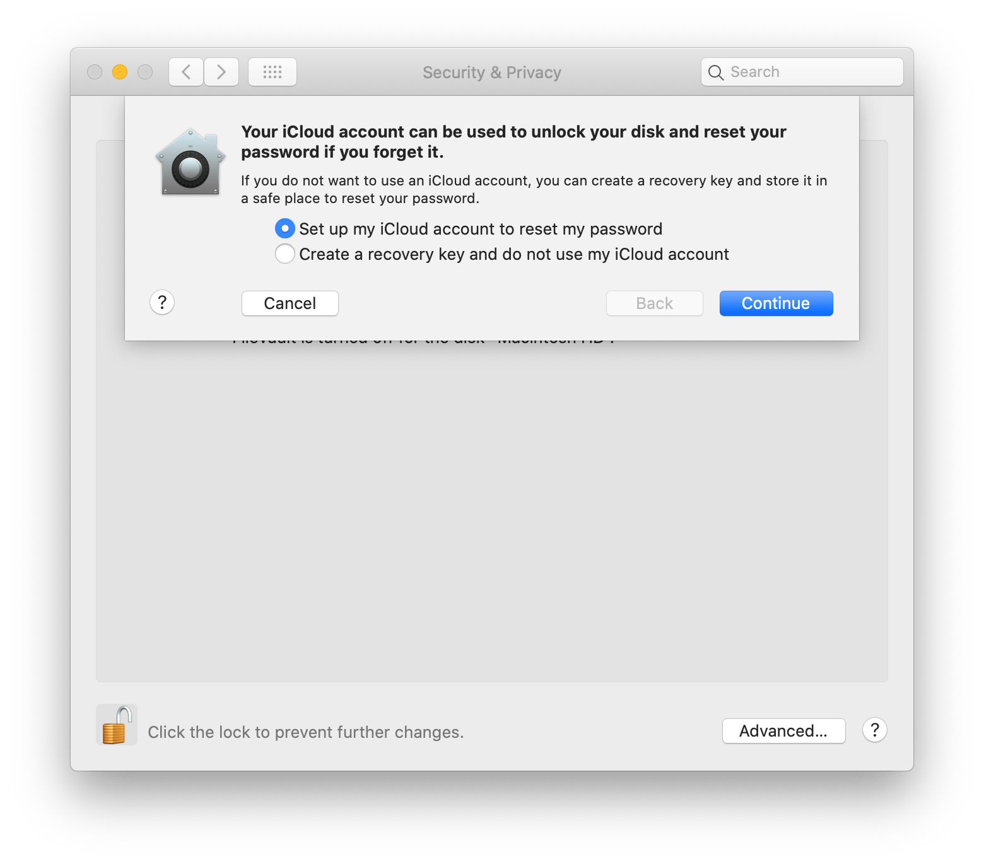Click the Security & Privacy title bar
Image resolution: width=984 pixels, height=864 pixels.
click(x=491, y=72)
